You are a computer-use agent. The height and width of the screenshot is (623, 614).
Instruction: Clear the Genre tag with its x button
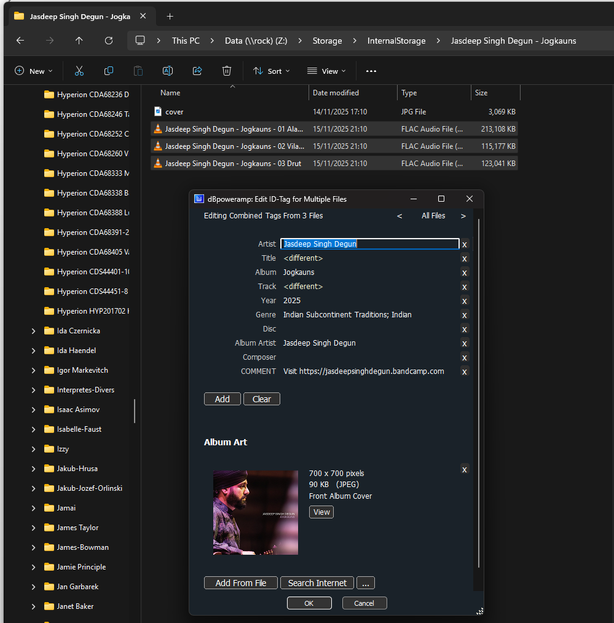coord(465,315)
